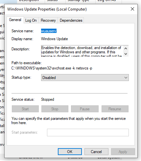This screenshot has width=141, height=161.
Task: Click the highlighted wuauserv service name
Action: [49, 31]
